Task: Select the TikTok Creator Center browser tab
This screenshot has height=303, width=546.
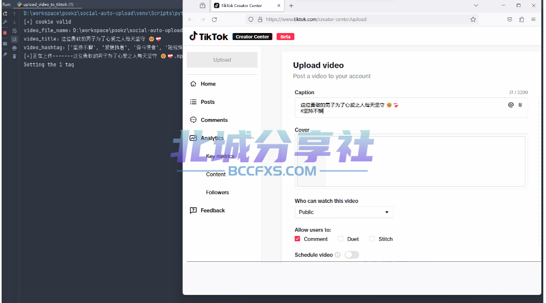Action: [x=242, y=5]
